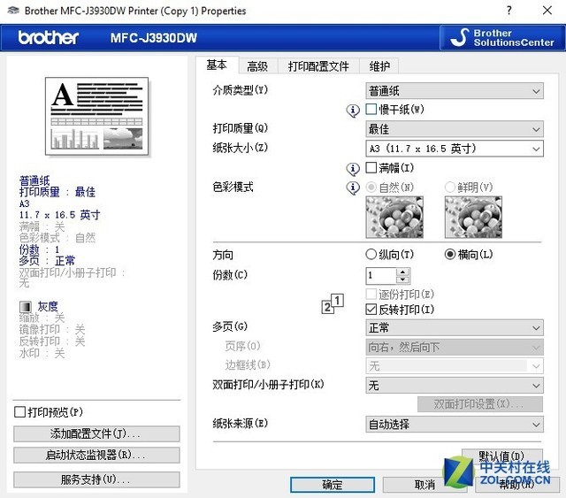Click the ? help button in title bar

pos(509,11)
